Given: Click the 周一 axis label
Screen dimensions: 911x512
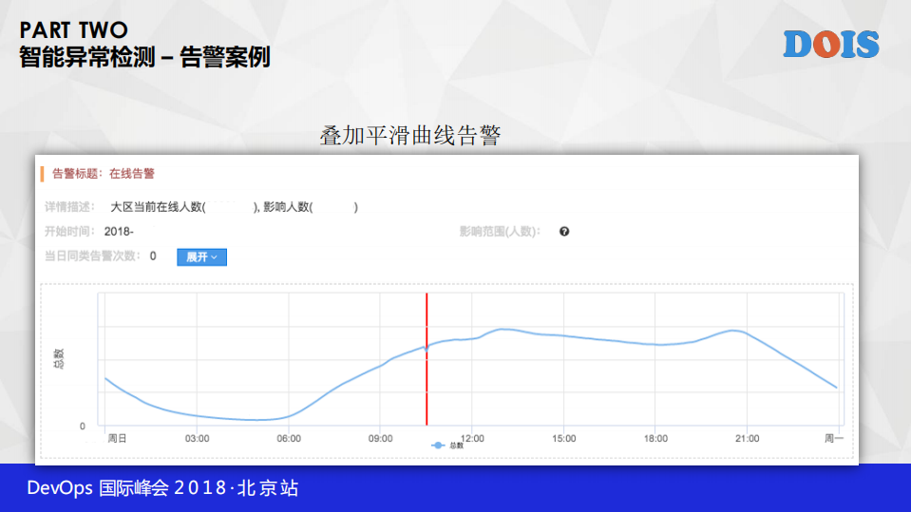Looking at the screenshot, I should (x=834, y=438).
